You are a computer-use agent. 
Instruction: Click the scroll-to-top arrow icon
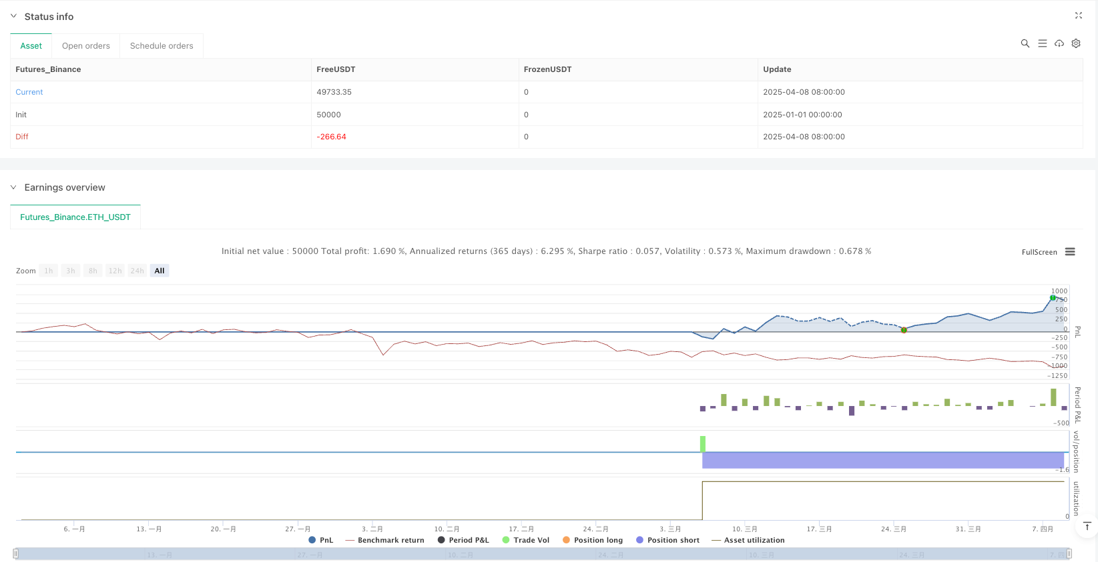[x=1087, y=526]
